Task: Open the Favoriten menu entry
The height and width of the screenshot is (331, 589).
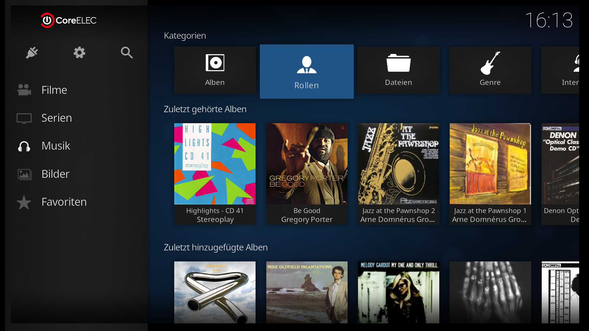Action: click(64, 202)
